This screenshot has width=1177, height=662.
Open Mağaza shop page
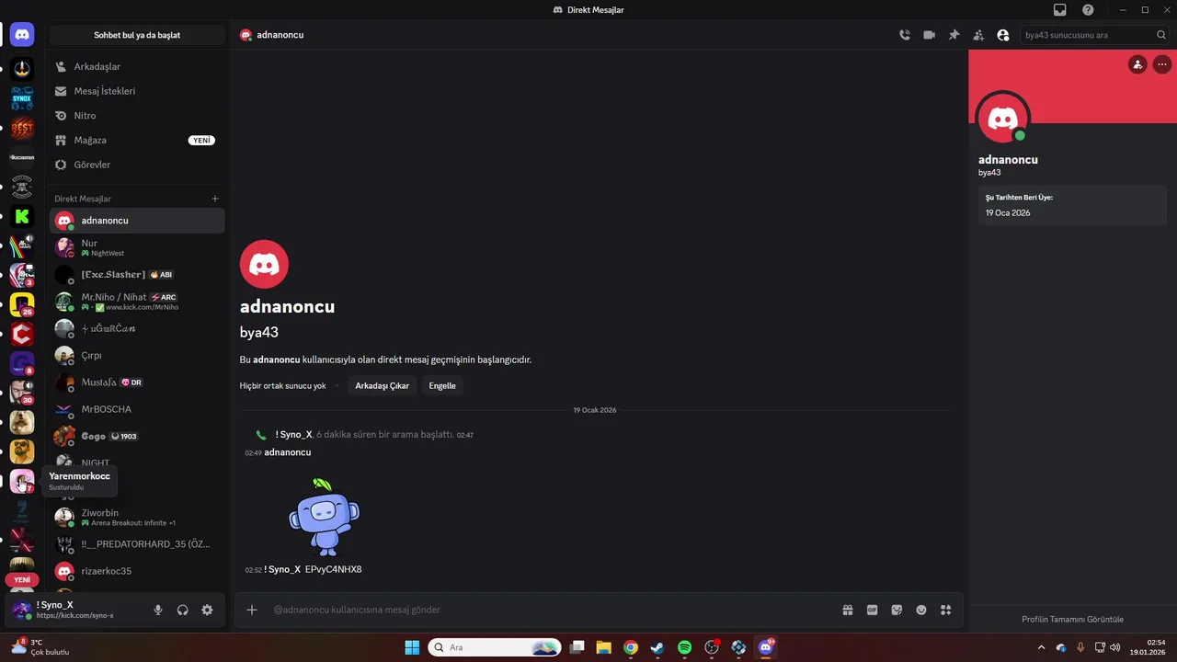(x=137, y=140)
